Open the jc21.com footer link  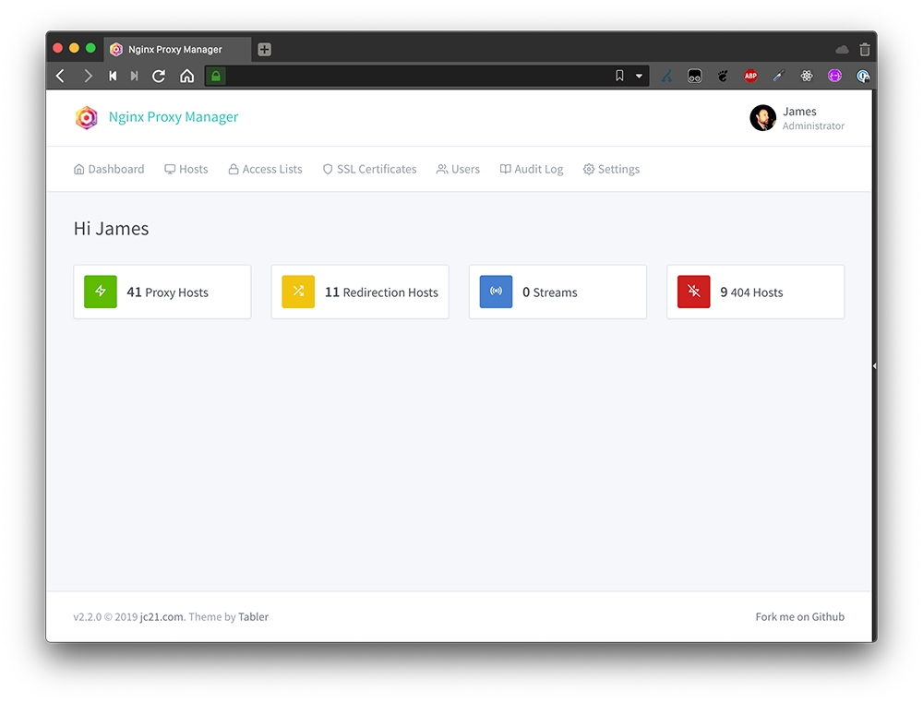point(162,616)
